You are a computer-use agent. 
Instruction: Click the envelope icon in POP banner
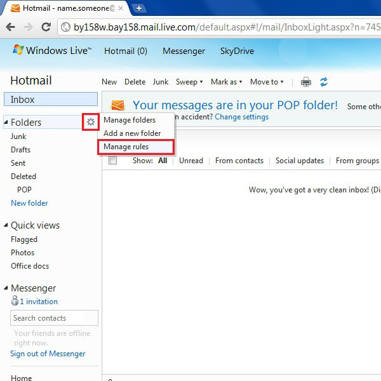pos(117,105)
